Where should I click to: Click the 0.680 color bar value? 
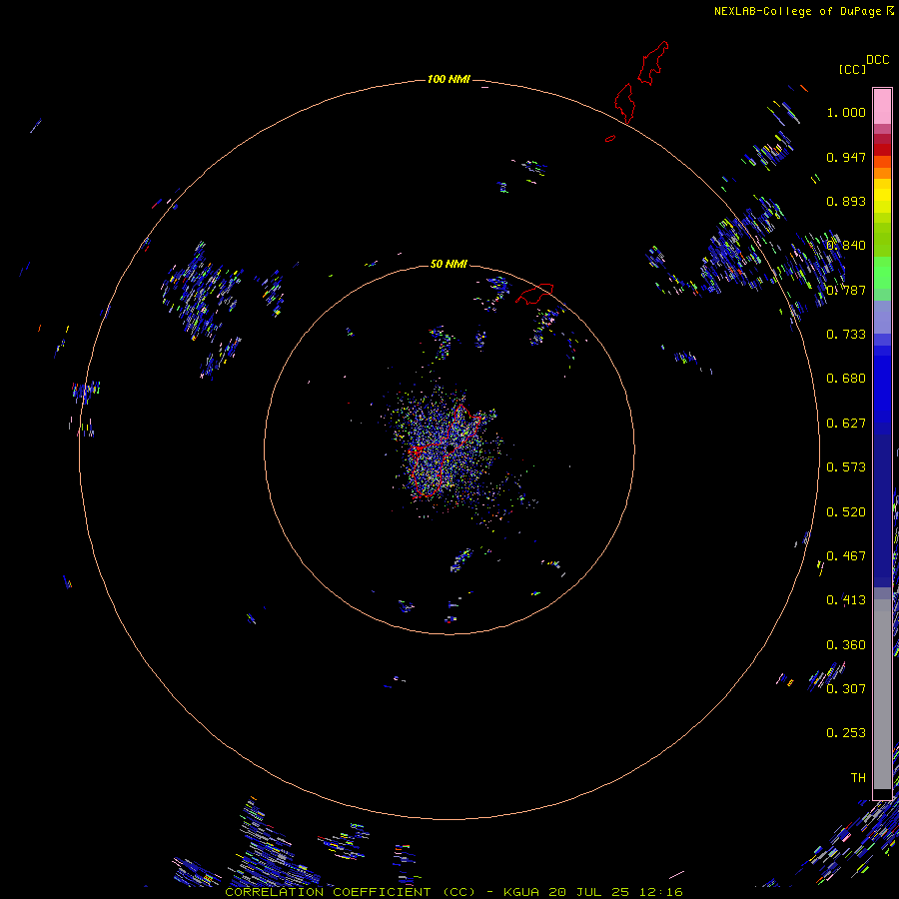tap(846, 379)
